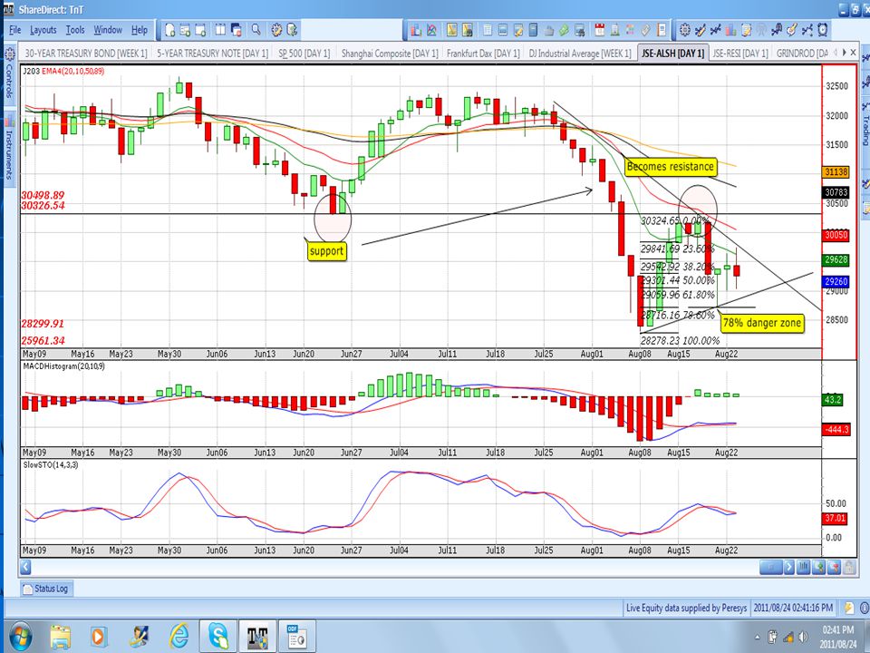Click the plain blue trendline tool icon
The width and height of the screenshot is (870, 653).
[x=716, y=30]
